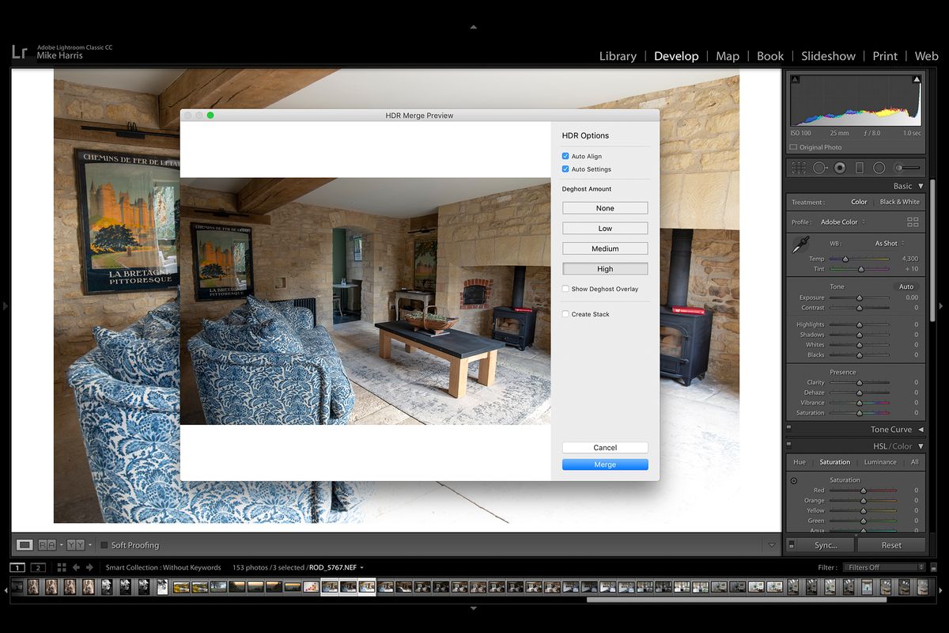Select the Spot Removal tool
Image resolution: width=949 pixels, height=633 pixels.
pyautogui.click(x=820, y=167)
